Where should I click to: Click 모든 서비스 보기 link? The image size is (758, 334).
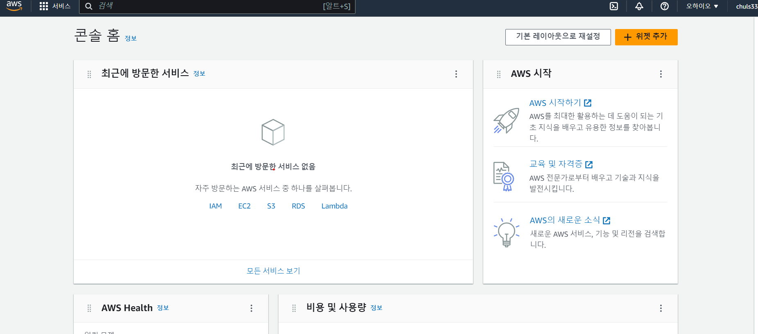274,271
